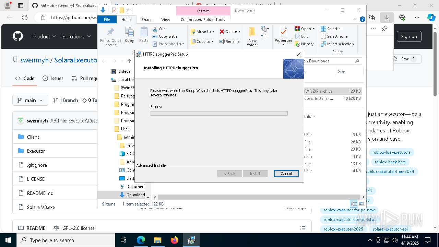Open the Edge Copilot icon
Image resolution: width=439 pixels, height=247 pixels.
tap(431, 17)
